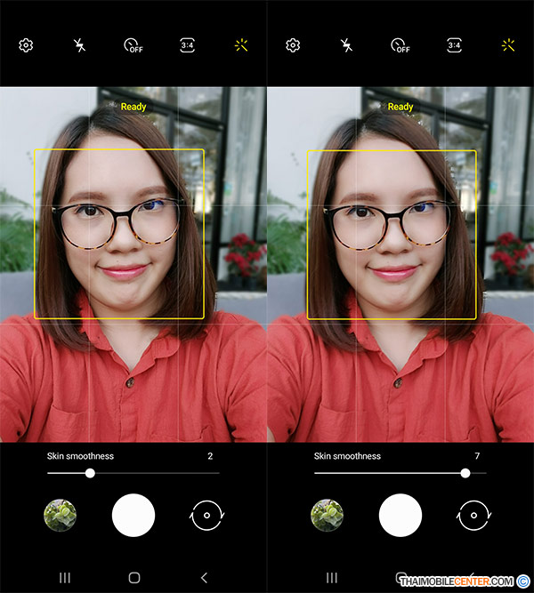Tap Ready label in left viewfinder

(133, 107)
